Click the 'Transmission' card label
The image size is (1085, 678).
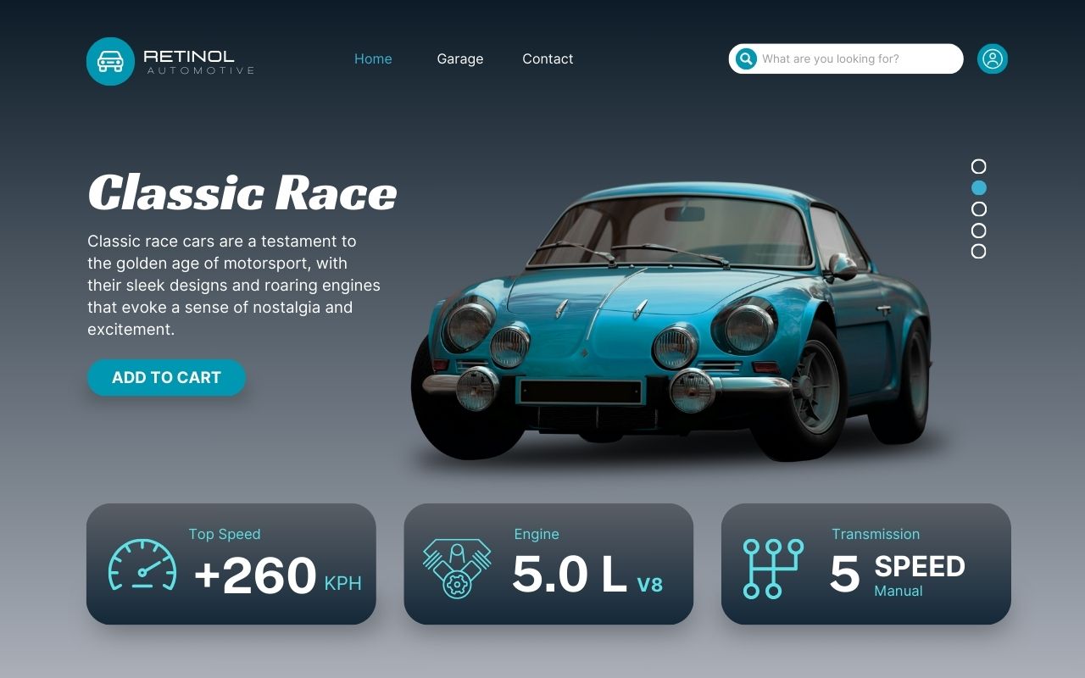pos(876,534)
